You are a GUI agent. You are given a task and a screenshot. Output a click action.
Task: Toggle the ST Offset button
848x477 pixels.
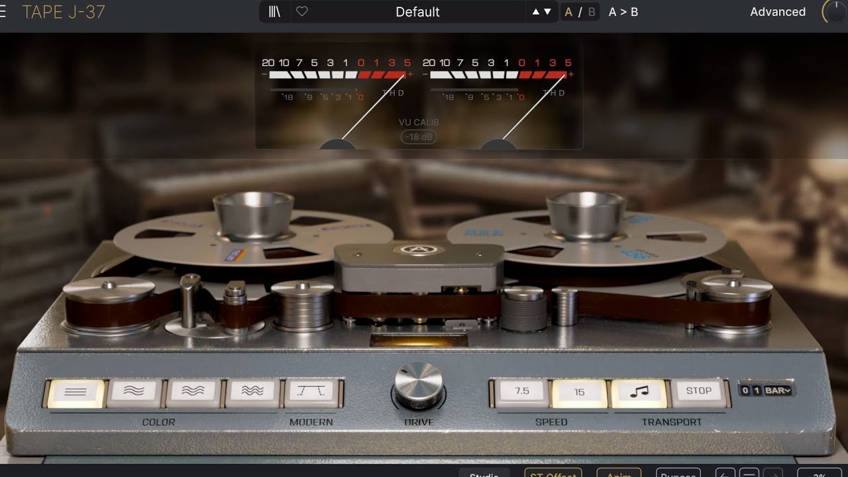click(553, 473)
